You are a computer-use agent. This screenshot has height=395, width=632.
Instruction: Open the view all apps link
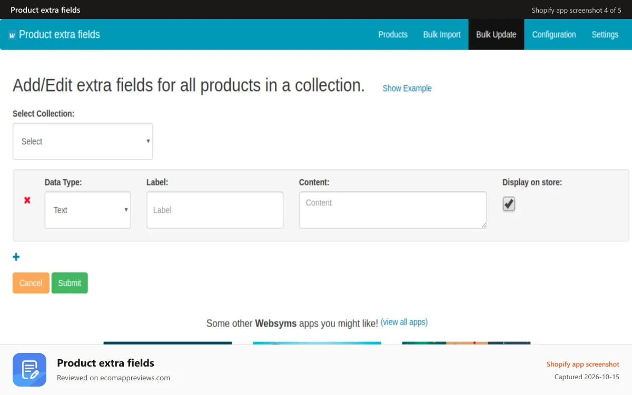coord(404,322)
